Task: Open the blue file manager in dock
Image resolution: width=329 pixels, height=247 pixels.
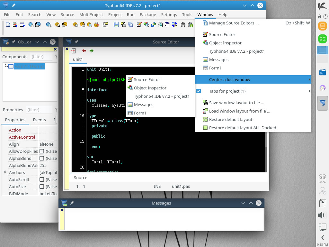Action: click(323, 73)
